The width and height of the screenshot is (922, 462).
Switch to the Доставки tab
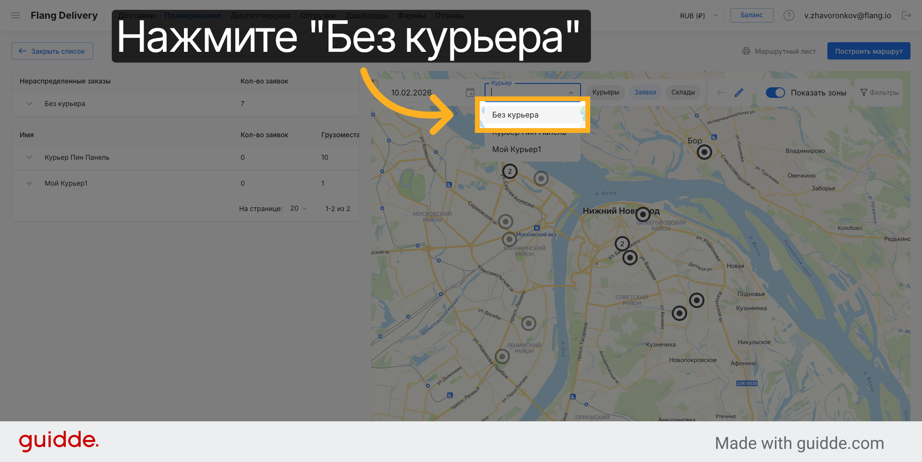[x=136, y=15]
